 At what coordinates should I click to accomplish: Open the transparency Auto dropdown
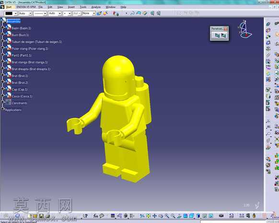pos(30,13)
